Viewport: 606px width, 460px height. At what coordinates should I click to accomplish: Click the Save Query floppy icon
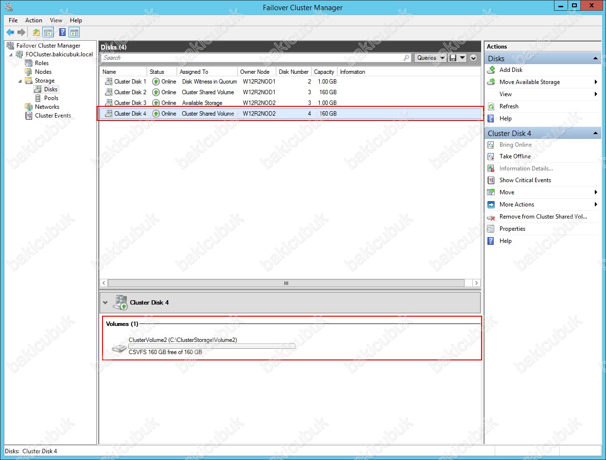[x=453, y=58]
